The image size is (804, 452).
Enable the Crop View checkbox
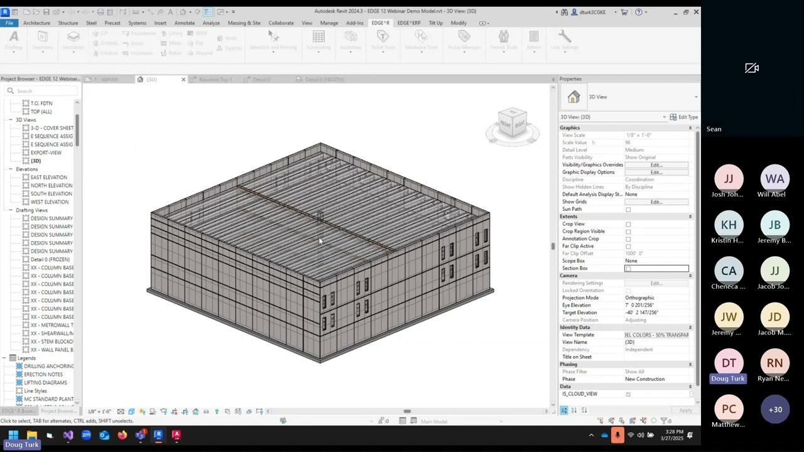tap(628, 224)
